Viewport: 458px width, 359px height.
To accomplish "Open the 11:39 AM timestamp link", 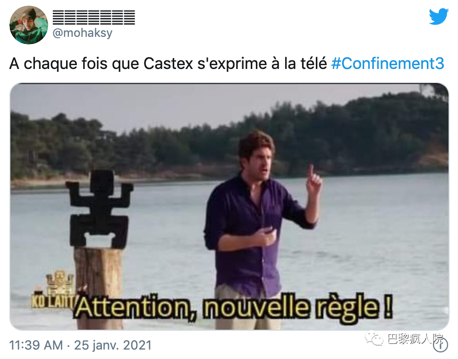I will [x=36, y=345].
